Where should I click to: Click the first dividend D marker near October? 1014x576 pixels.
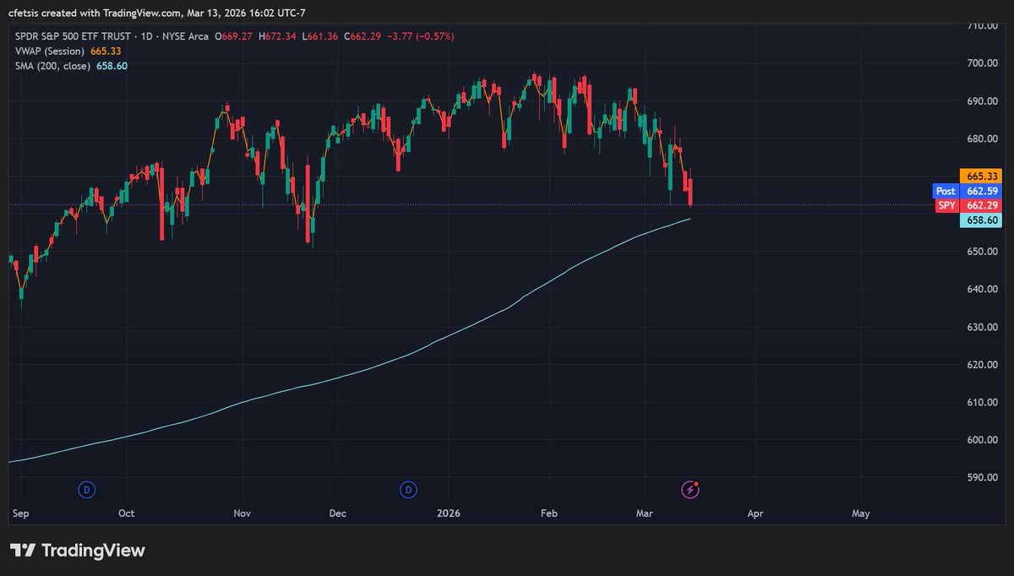(85, 489)
